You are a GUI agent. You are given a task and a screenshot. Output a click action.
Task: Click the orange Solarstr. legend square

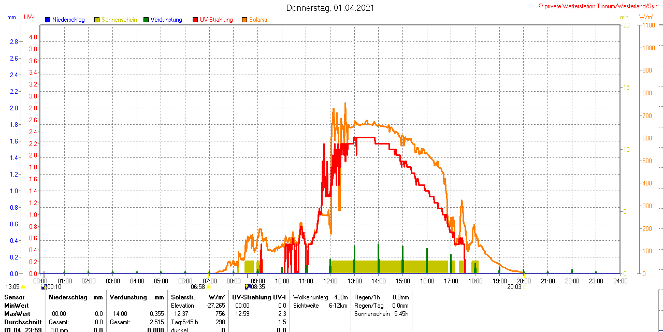(244, 20)
